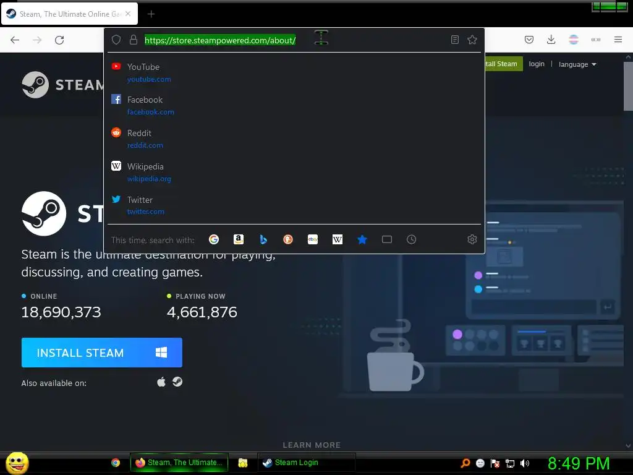Screen dimensions: 633x475
Task: Click the taskbar clock 8:49 PM
Action: tap(579, 463)
